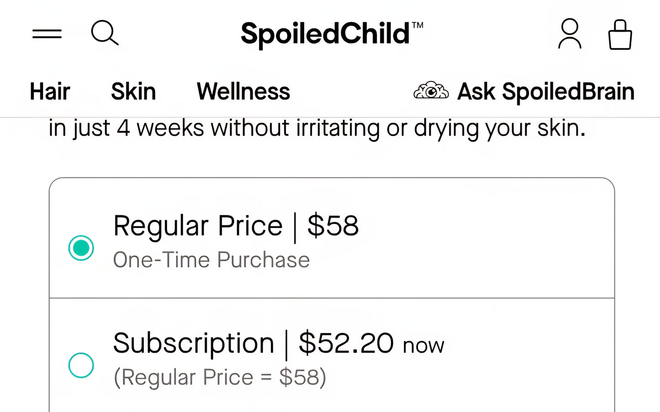Click the "Subscription | $52.20 now" label
The height and width of the screenshot is (412, 660).
click(x=278, y=344)
